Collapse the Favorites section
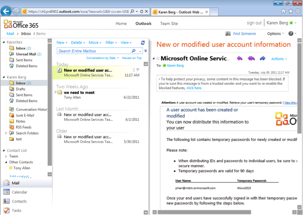 [x=4, y=42]
